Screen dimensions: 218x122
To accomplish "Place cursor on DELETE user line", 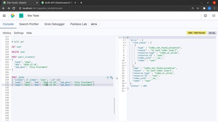I will click(x=18, y=52).
